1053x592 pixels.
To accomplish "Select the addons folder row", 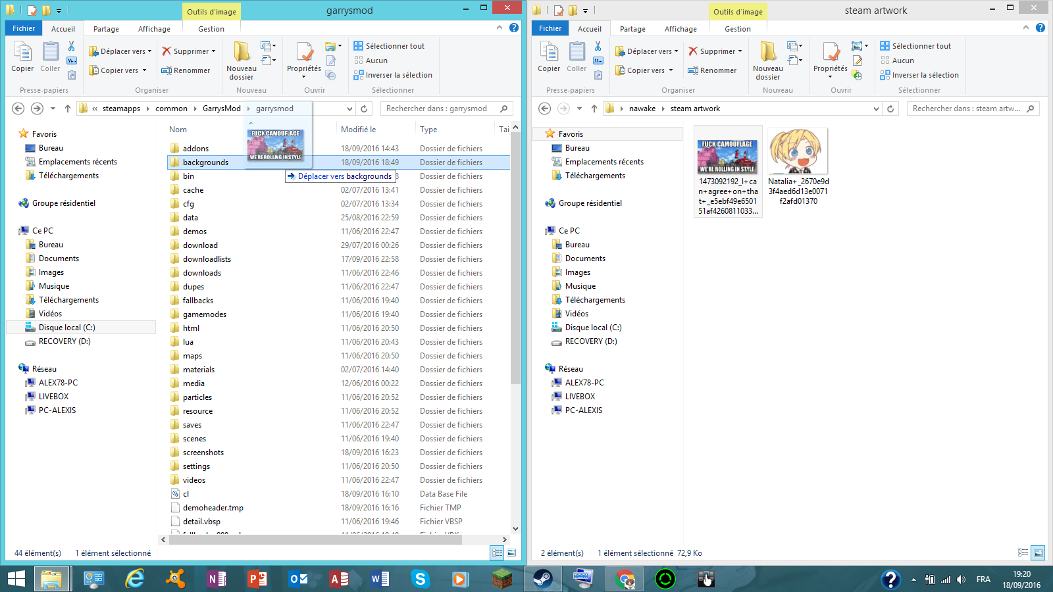I will tap(338, 149).
